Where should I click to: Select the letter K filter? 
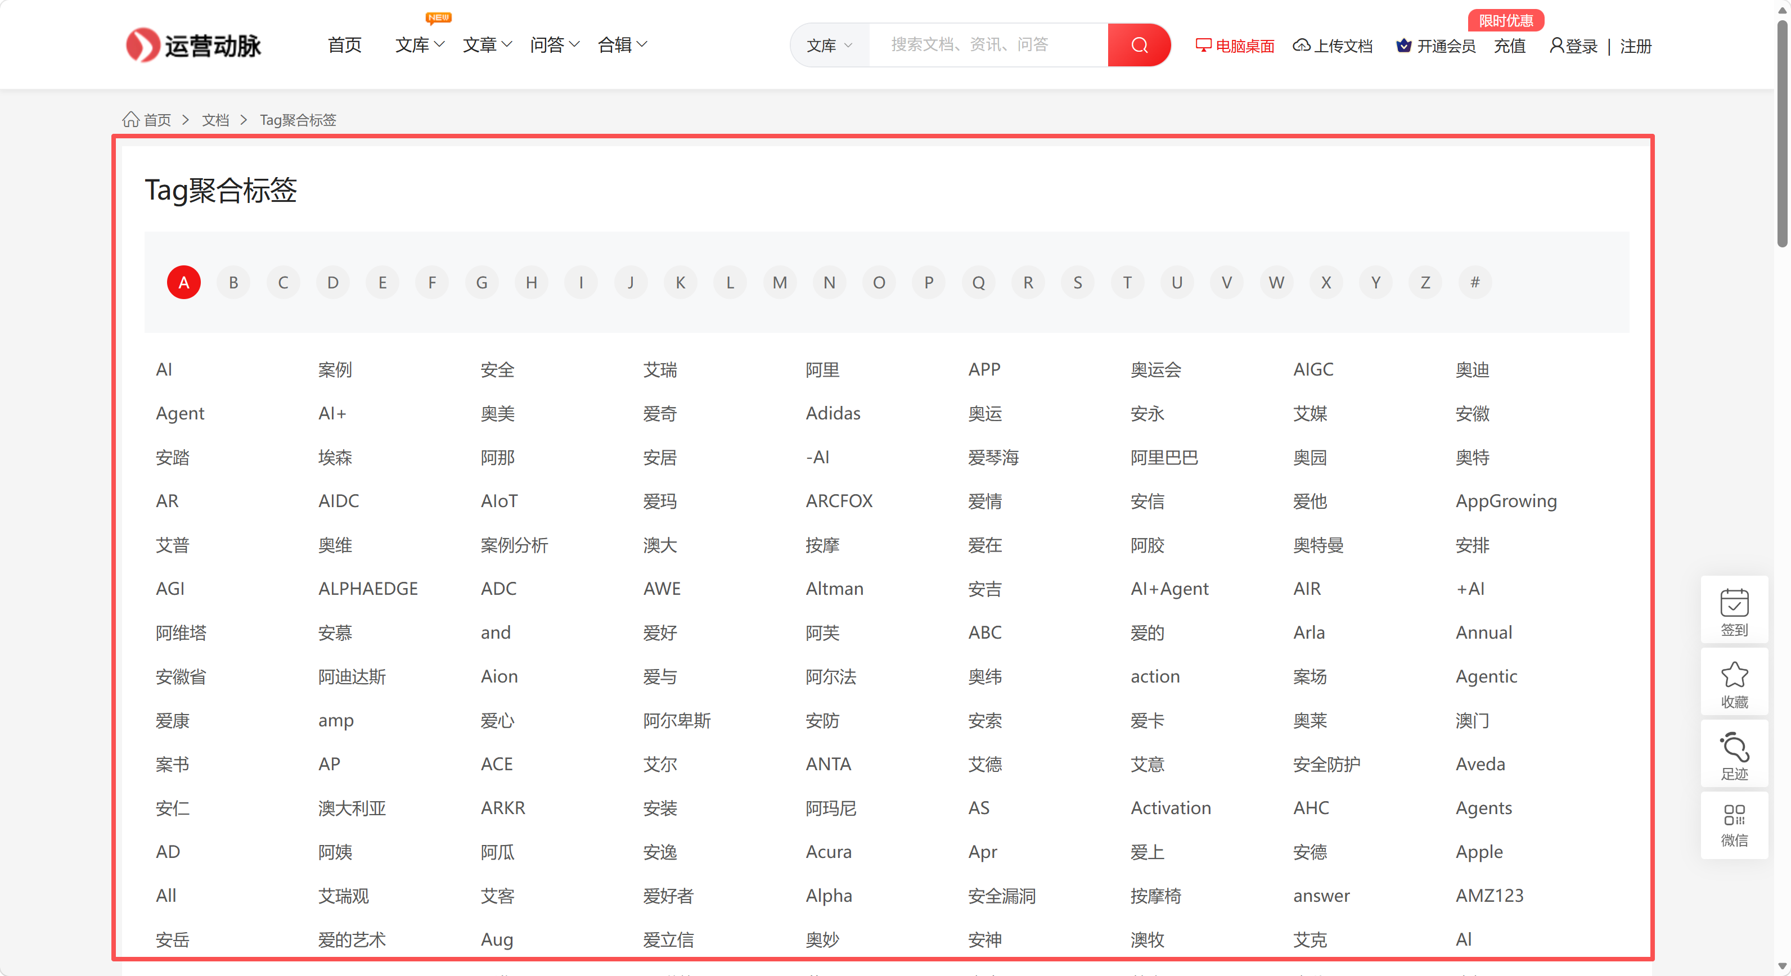[x=681, y=282]
